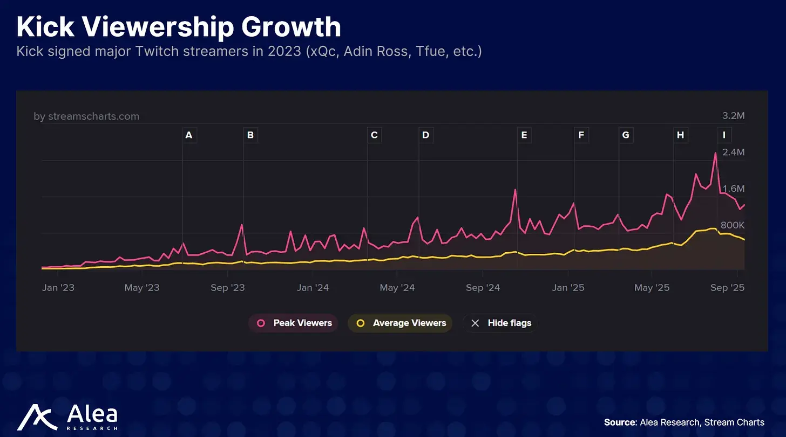Viewport: 786px width, 437px height.
Task: Click flag marker E
Action: point(524,135)
